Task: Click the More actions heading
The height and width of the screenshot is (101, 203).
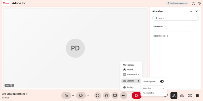Action: click(x=128, y=65)
